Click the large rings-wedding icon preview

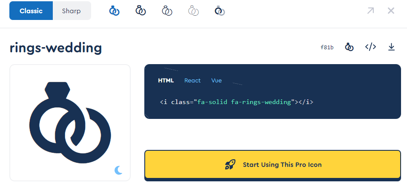point(70,123)
